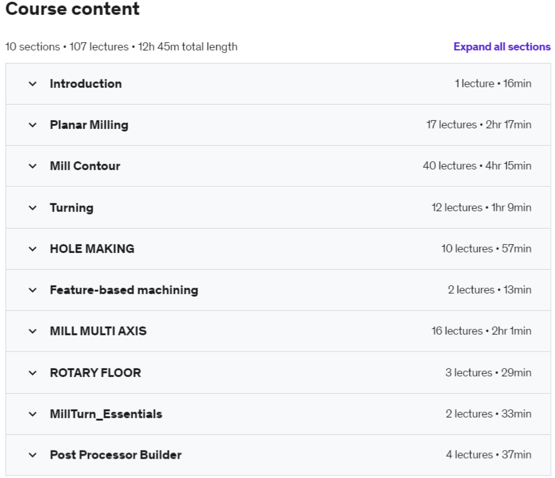This screenshot has width=555, height=478.
Task: Click the HOLE MAKING section title
Action: coord(92,249)
